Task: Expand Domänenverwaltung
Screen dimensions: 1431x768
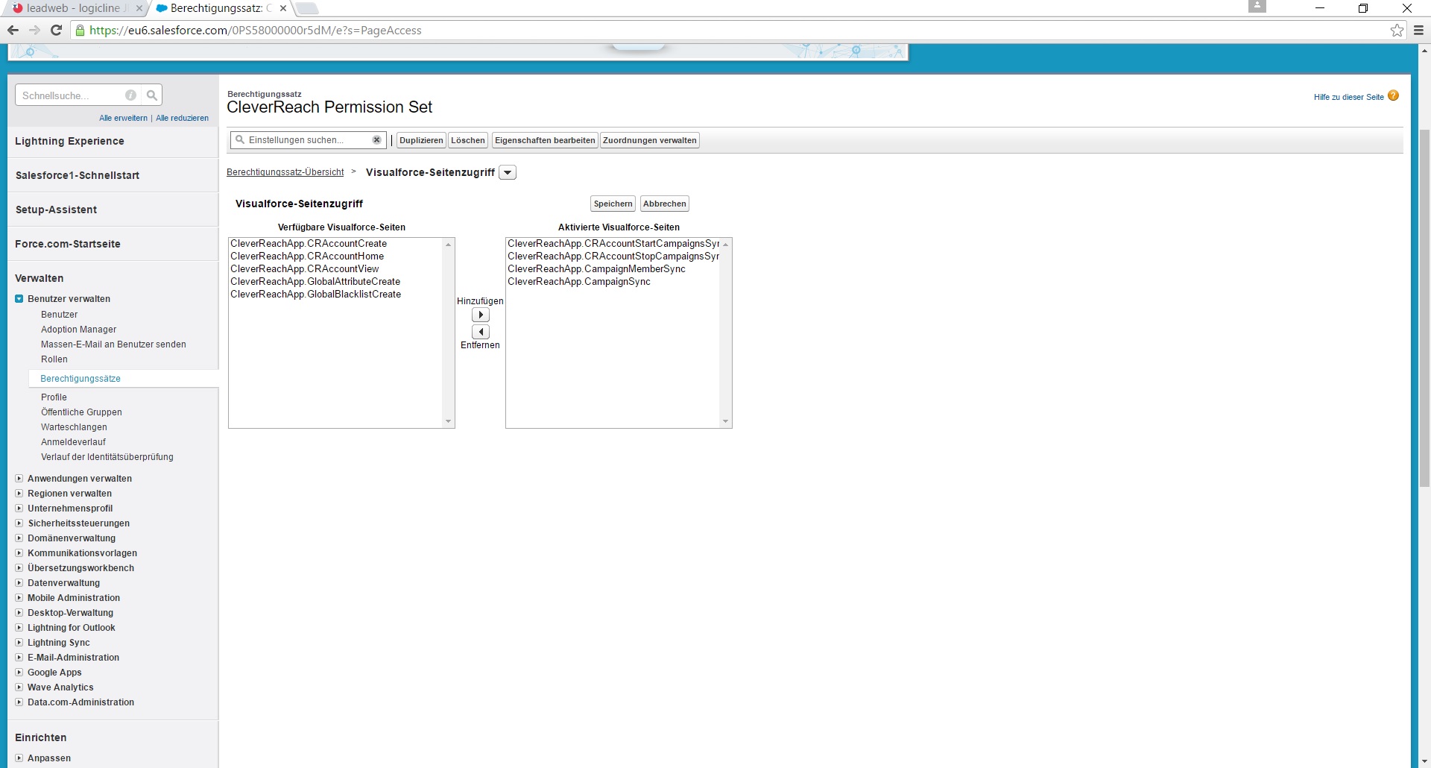Action: click(19, 538)
